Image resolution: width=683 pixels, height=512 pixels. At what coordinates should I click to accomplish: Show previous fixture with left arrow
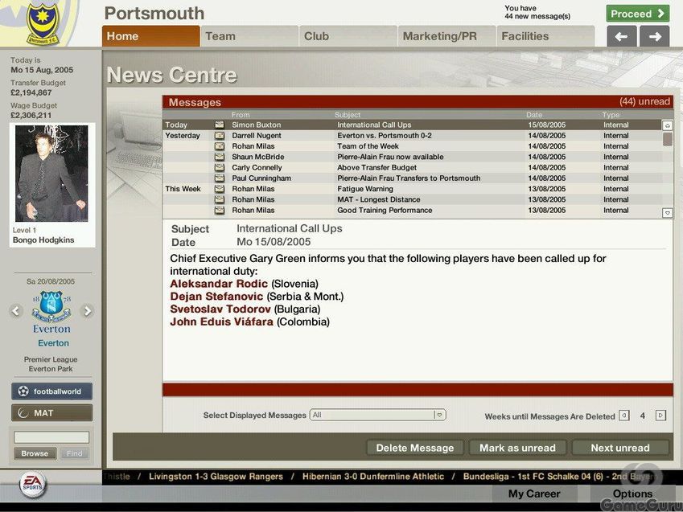pyautogui.click(x=16, y=311)
